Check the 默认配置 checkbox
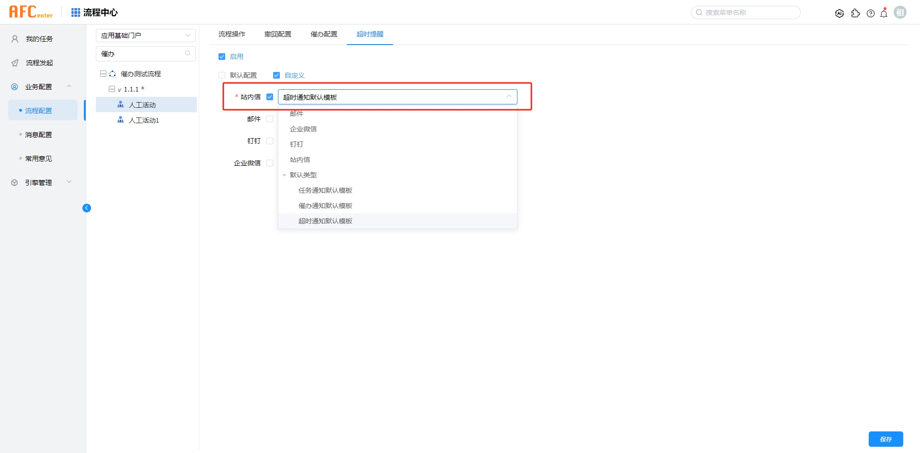This screenshot has width=920, height=453. (222, 75)
